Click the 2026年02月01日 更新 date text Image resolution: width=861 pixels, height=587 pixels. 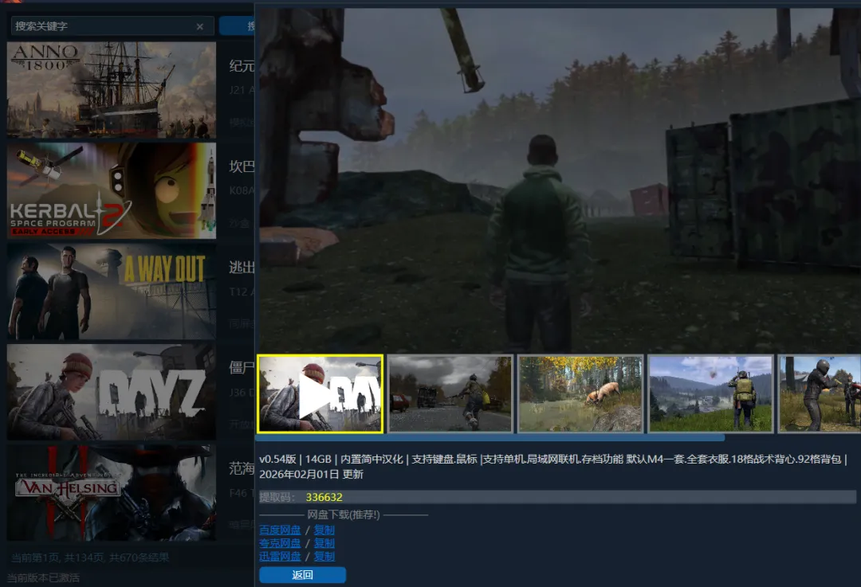pos(312,474)
